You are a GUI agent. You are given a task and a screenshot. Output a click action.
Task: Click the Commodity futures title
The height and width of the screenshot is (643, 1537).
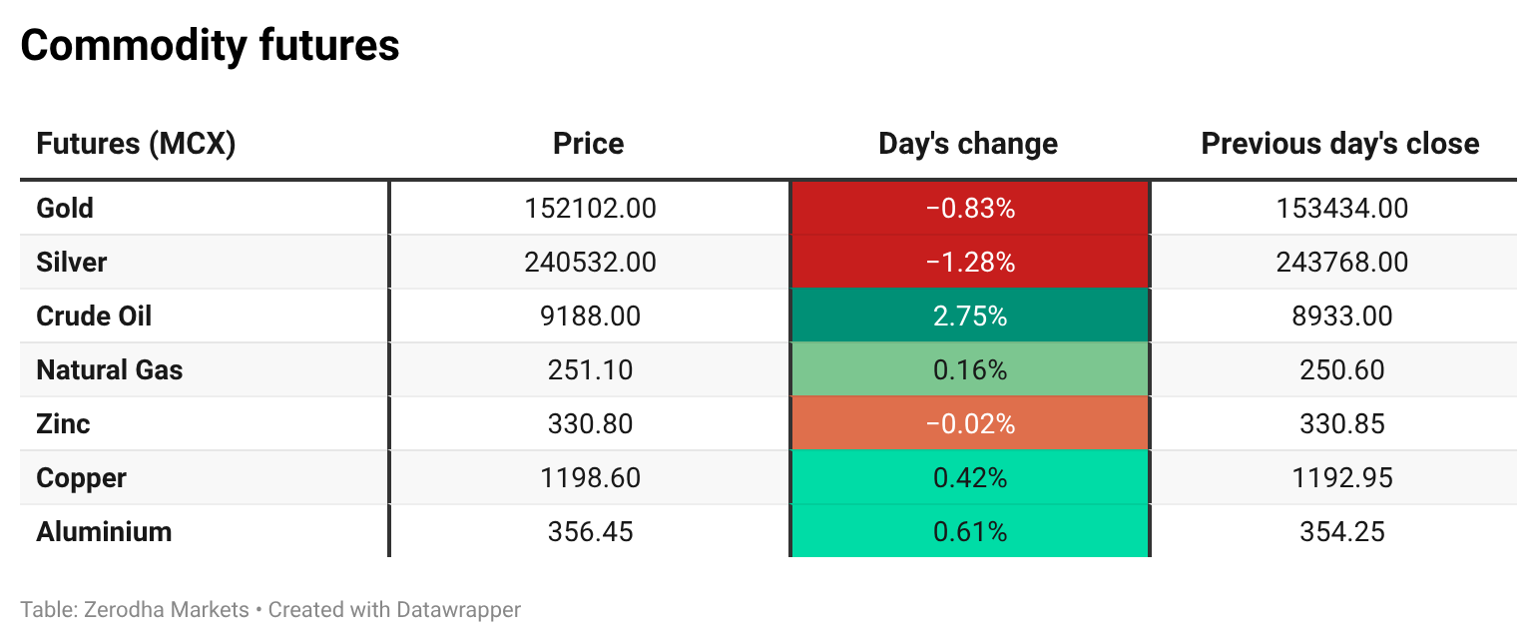click(210, 46)
